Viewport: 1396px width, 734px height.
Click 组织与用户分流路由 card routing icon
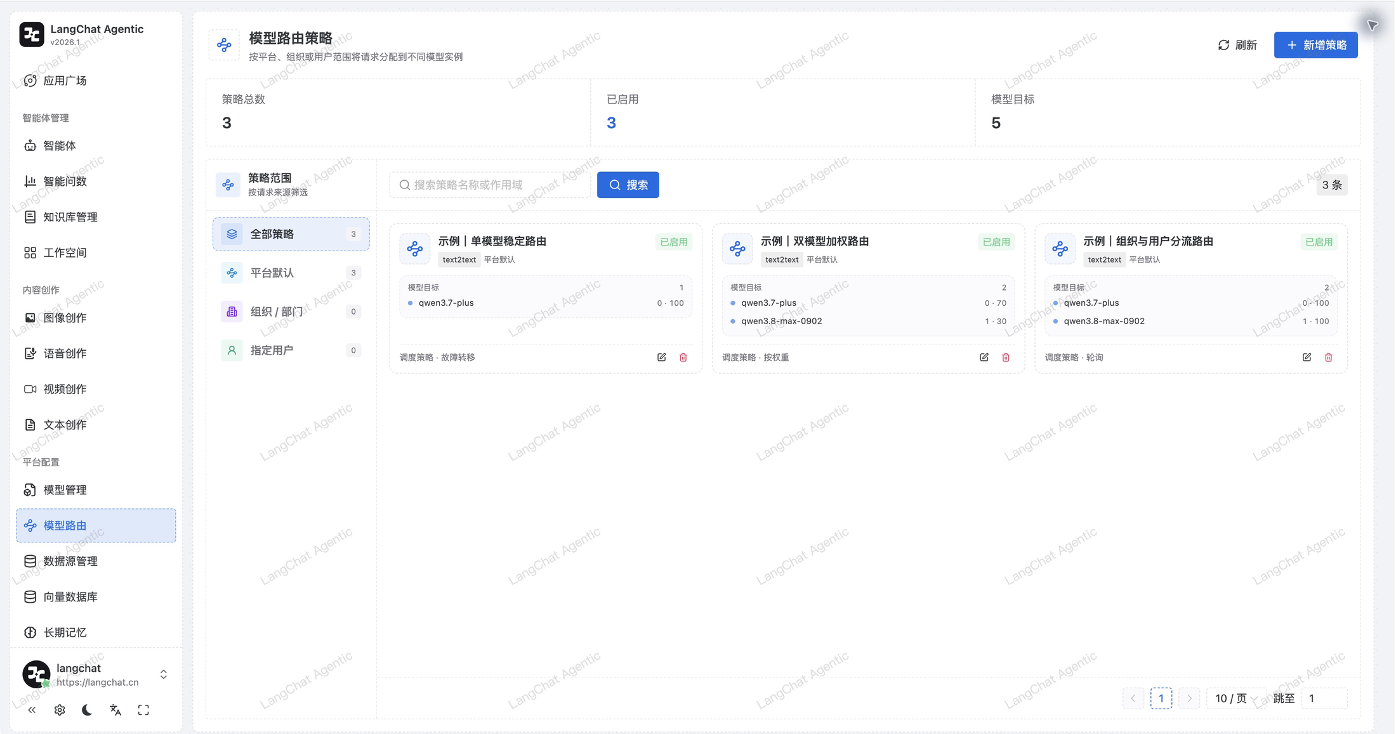tap(1060, 249)
